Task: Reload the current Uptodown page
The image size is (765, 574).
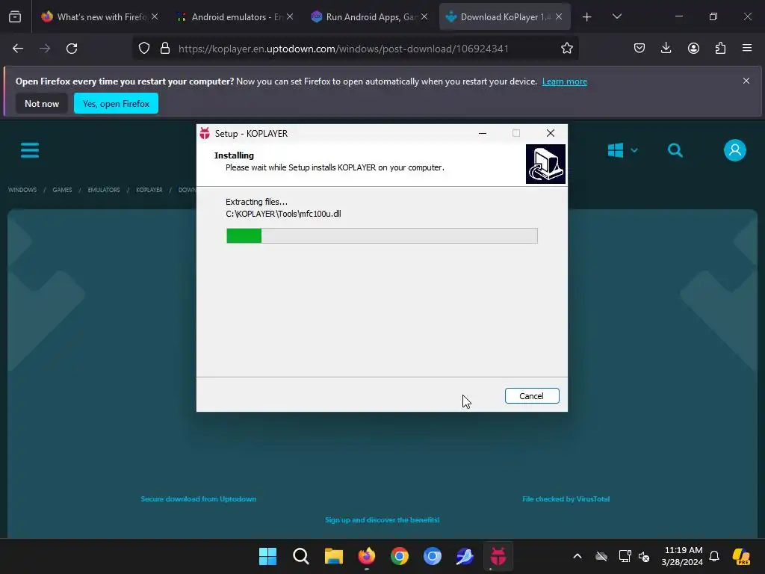Action: (x=72, y=49)
